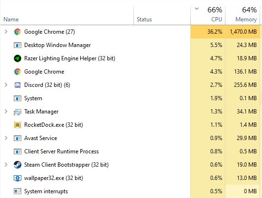The height and width of the screenshot is (198, 262).
Task: Click the System interrupts icon
Action: 18,191
